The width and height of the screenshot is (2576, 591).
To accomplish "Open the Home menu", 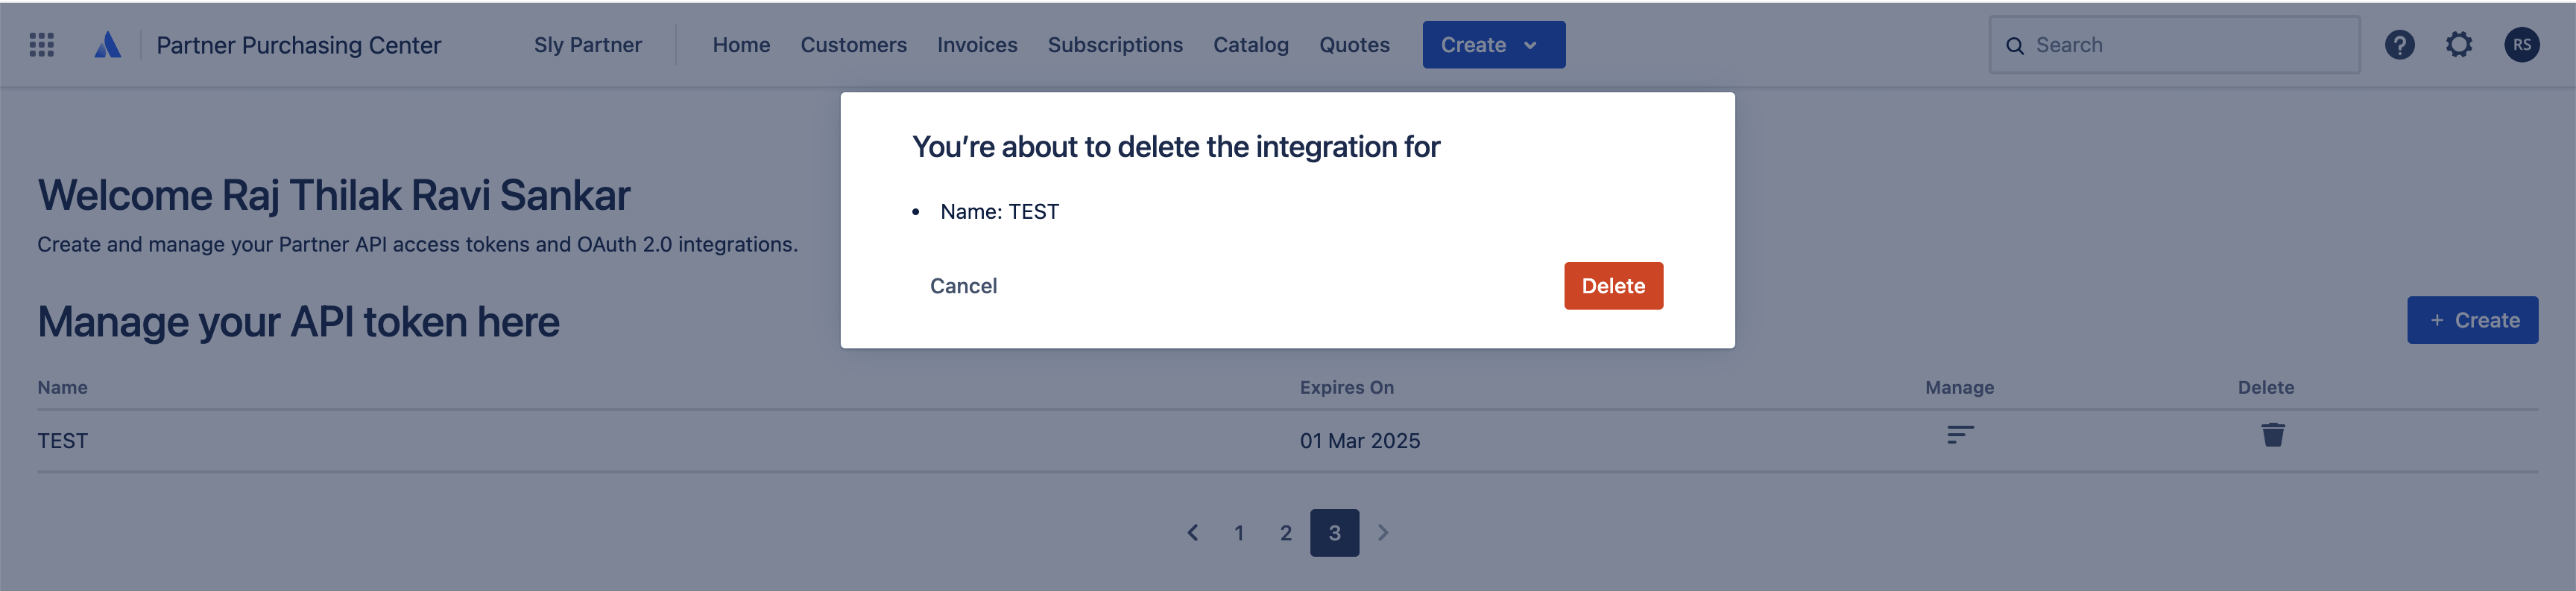I will (x=741, y=45).
